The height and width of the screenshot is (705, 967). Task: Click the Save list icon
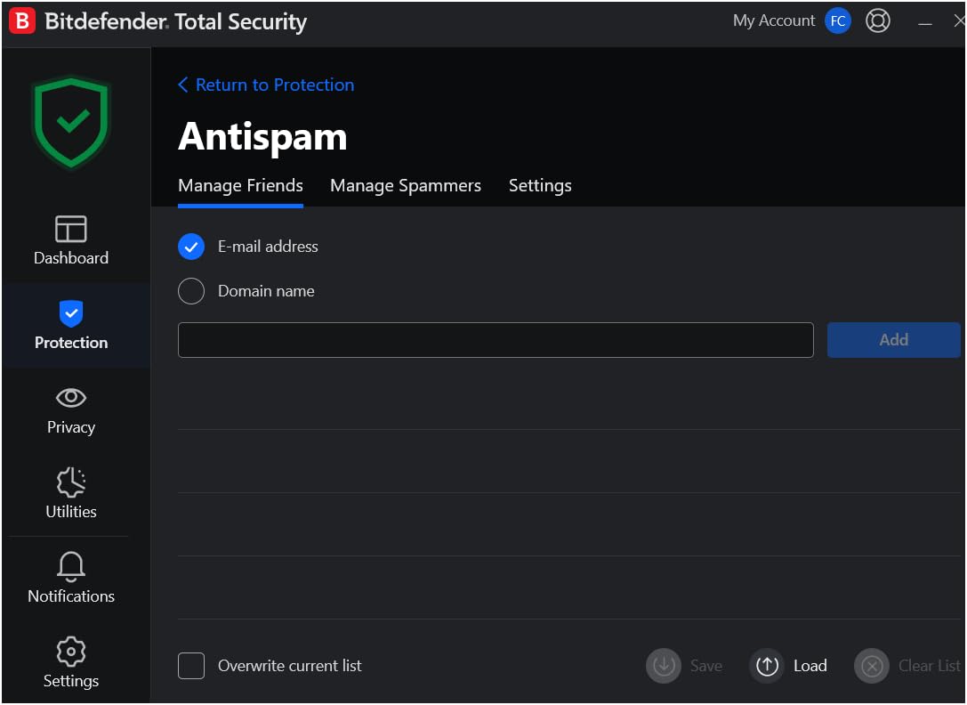coord(664,666)
